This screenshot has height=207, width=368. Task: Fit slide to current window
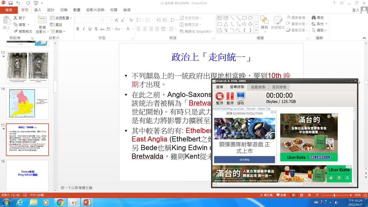point(365,195)
